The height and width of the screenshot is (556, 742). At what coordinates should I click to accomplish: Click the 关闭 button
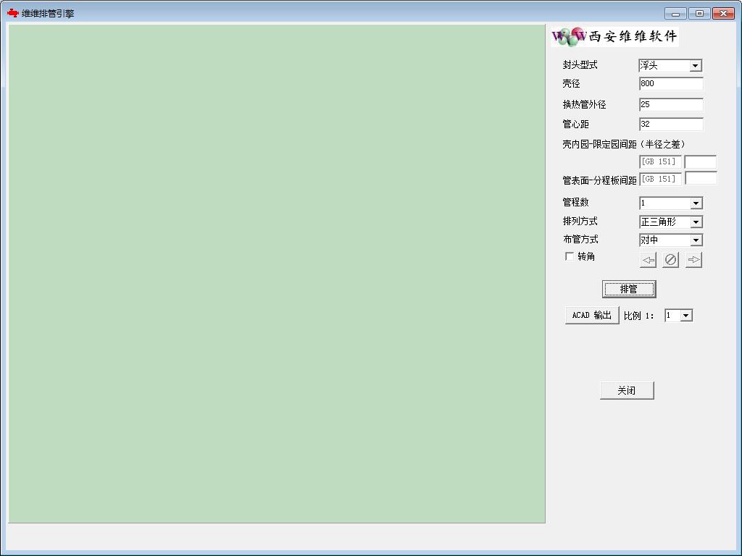click(627, 390)
